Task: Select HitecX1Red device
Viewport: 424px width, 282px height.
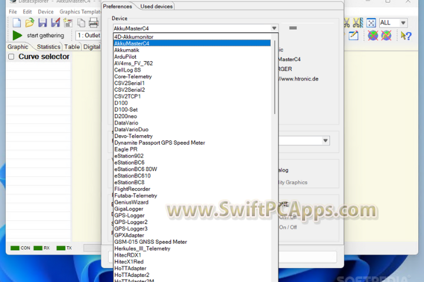Action: [192, 261]
